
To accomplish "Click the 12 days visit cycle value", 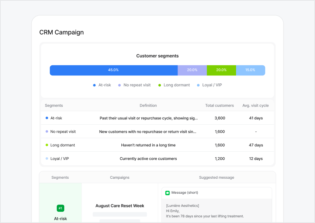I will (x=256, y=158).
